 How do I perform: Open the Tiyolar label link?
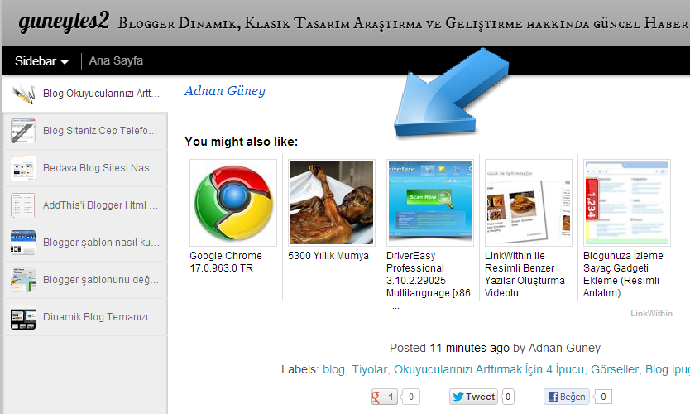pyautogui.click(x=369, y=369)
